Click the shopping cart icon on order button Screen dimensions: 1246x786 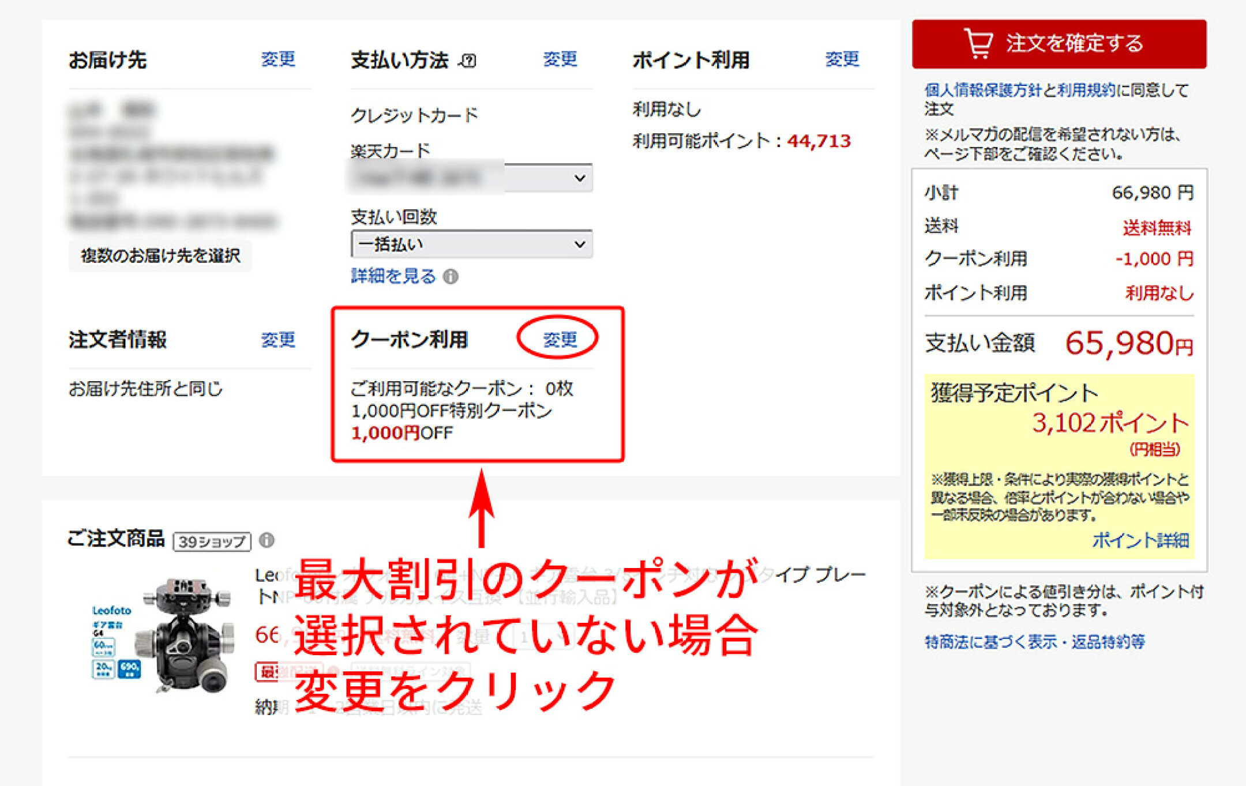click(x=978, y=44)
